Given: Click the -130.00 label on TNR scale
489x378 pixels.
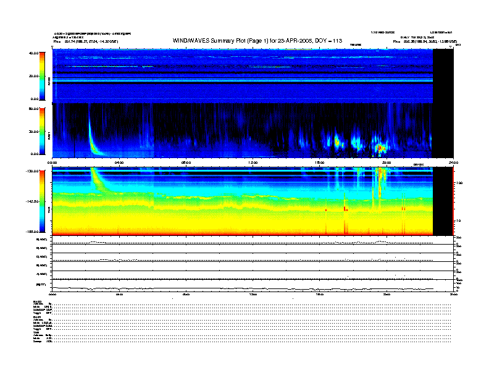Looking at the screenshot, I should (32, 171).
